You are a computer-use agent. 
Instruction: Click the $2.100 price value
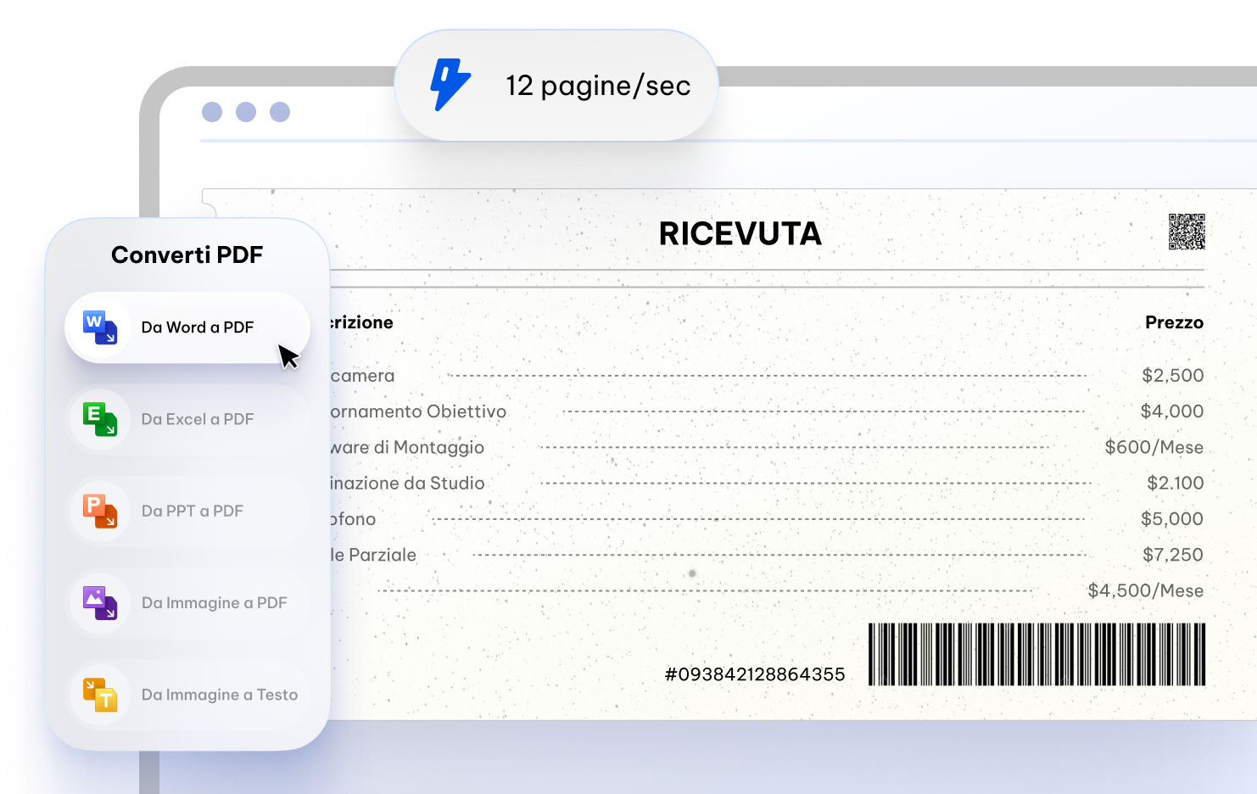point(1176,483)
